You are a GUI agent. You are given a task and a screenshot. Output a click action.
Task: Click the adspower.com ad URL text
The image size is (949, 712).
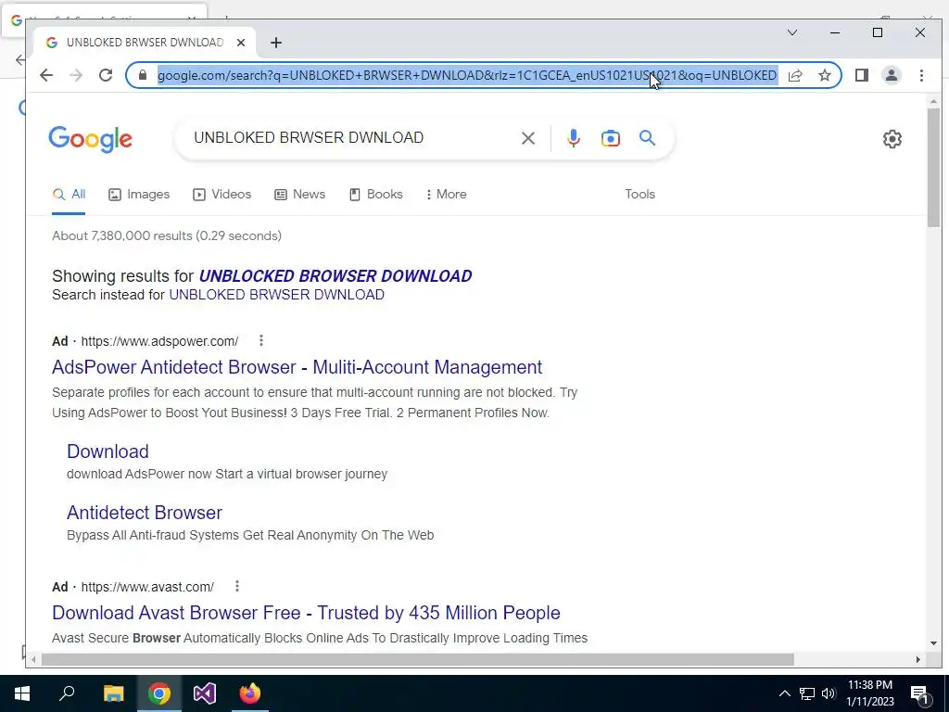[159, 341]
